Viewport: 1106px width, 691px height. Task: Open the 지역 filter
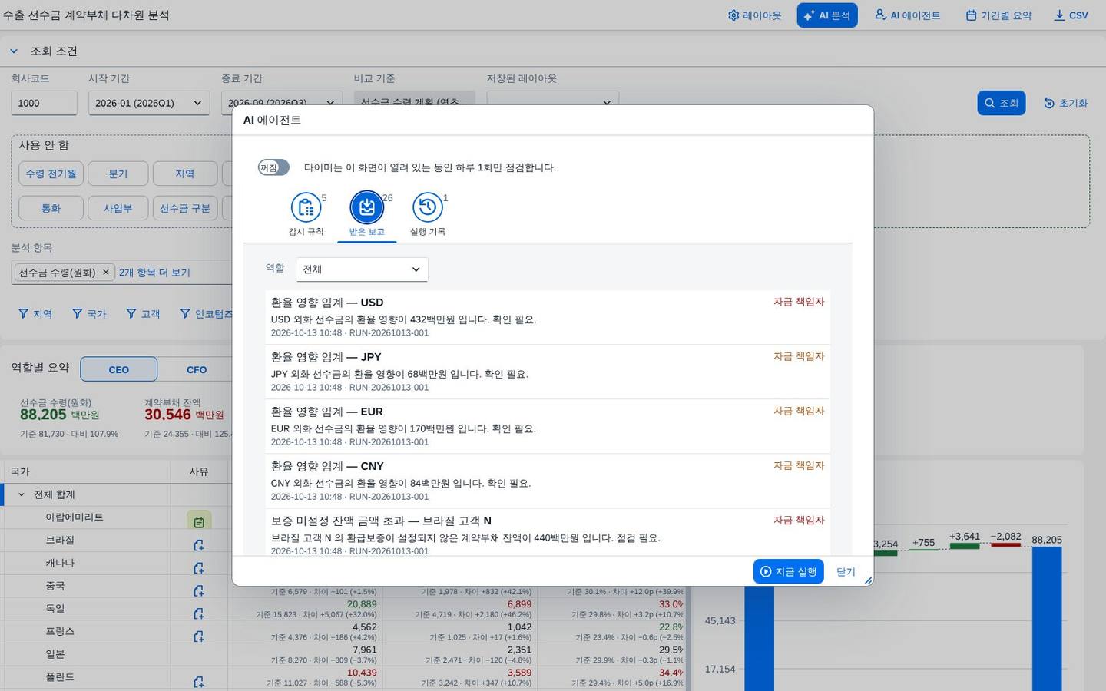tap(35, 314)
